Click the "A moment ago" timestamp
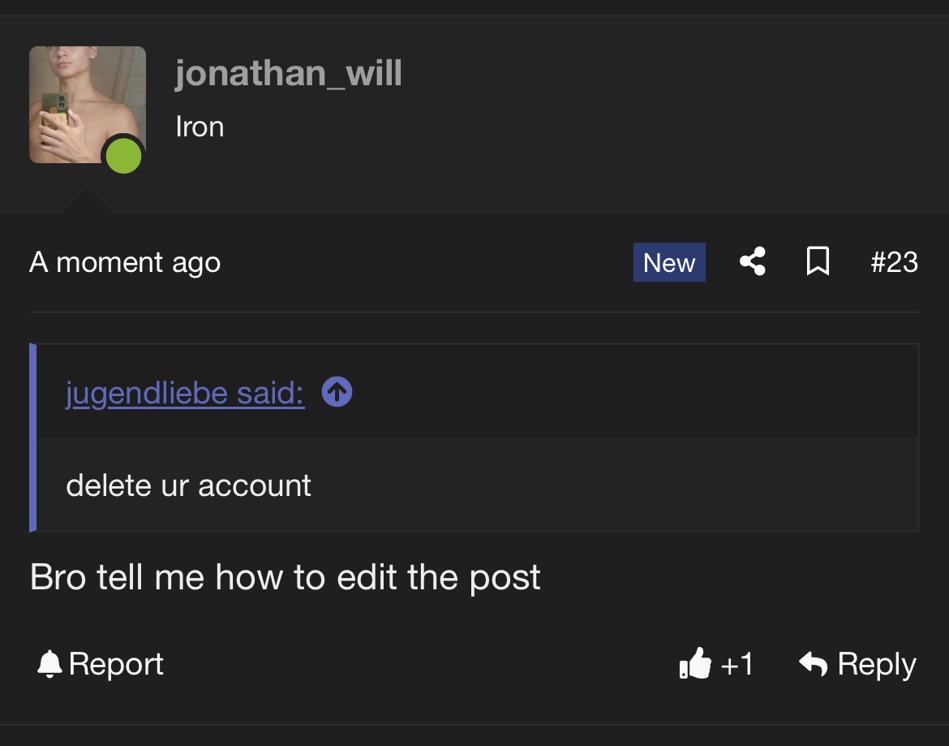The image size is (949, 746). pos(125,263)
